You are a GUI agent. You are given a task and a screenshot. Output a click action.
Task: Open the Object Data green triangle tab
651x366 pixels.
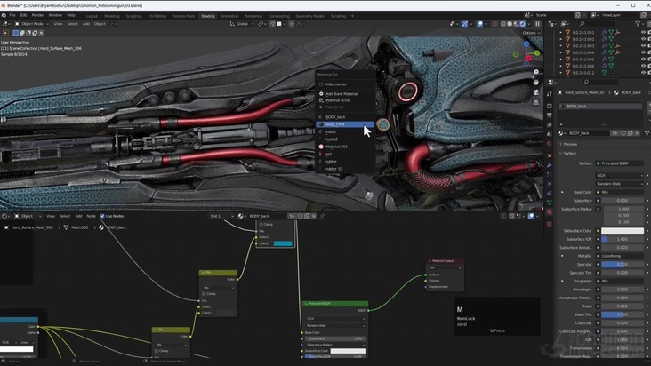pos(550,203)
